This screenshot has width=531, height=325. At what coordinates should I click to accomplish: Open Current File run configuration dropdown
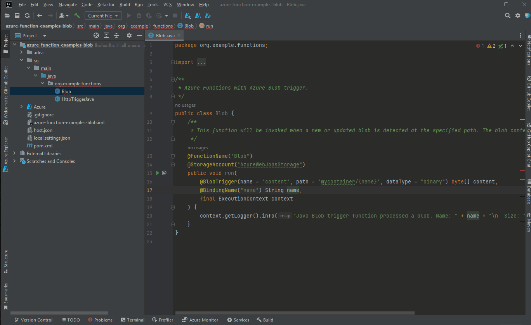(103, 16)
